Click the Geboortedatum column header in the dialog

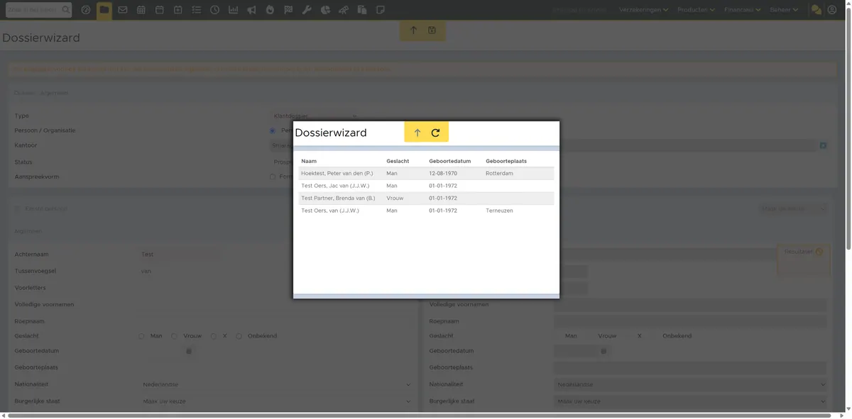tap(449, 161)
